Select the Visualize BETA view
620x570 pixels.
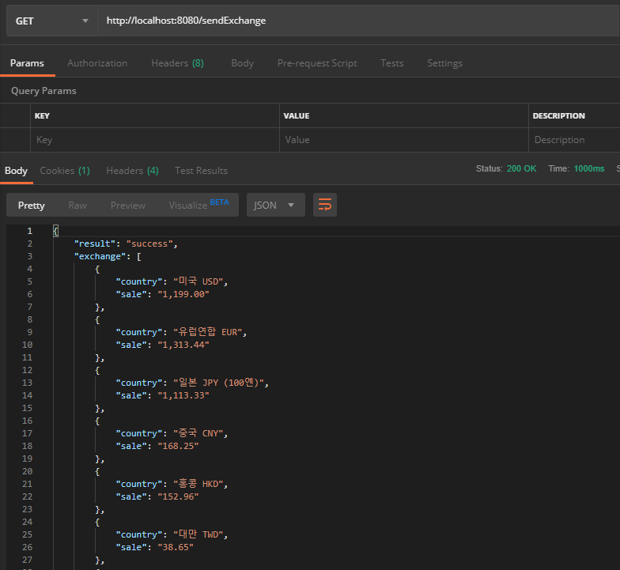coord(199,204)
